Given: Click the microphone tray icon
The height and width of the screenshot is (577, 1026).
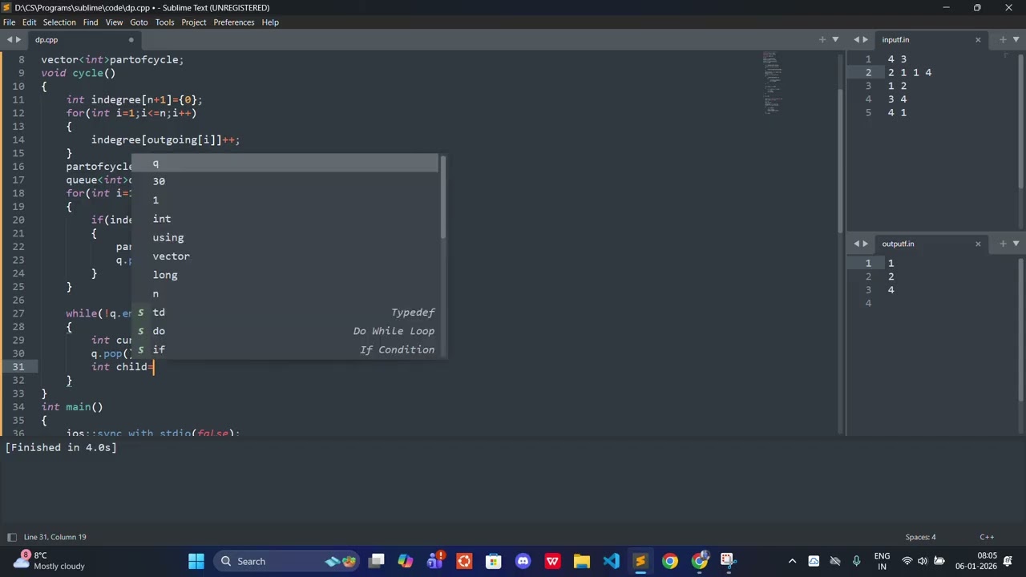Looking at the screenshot, I should pos(856,561).
